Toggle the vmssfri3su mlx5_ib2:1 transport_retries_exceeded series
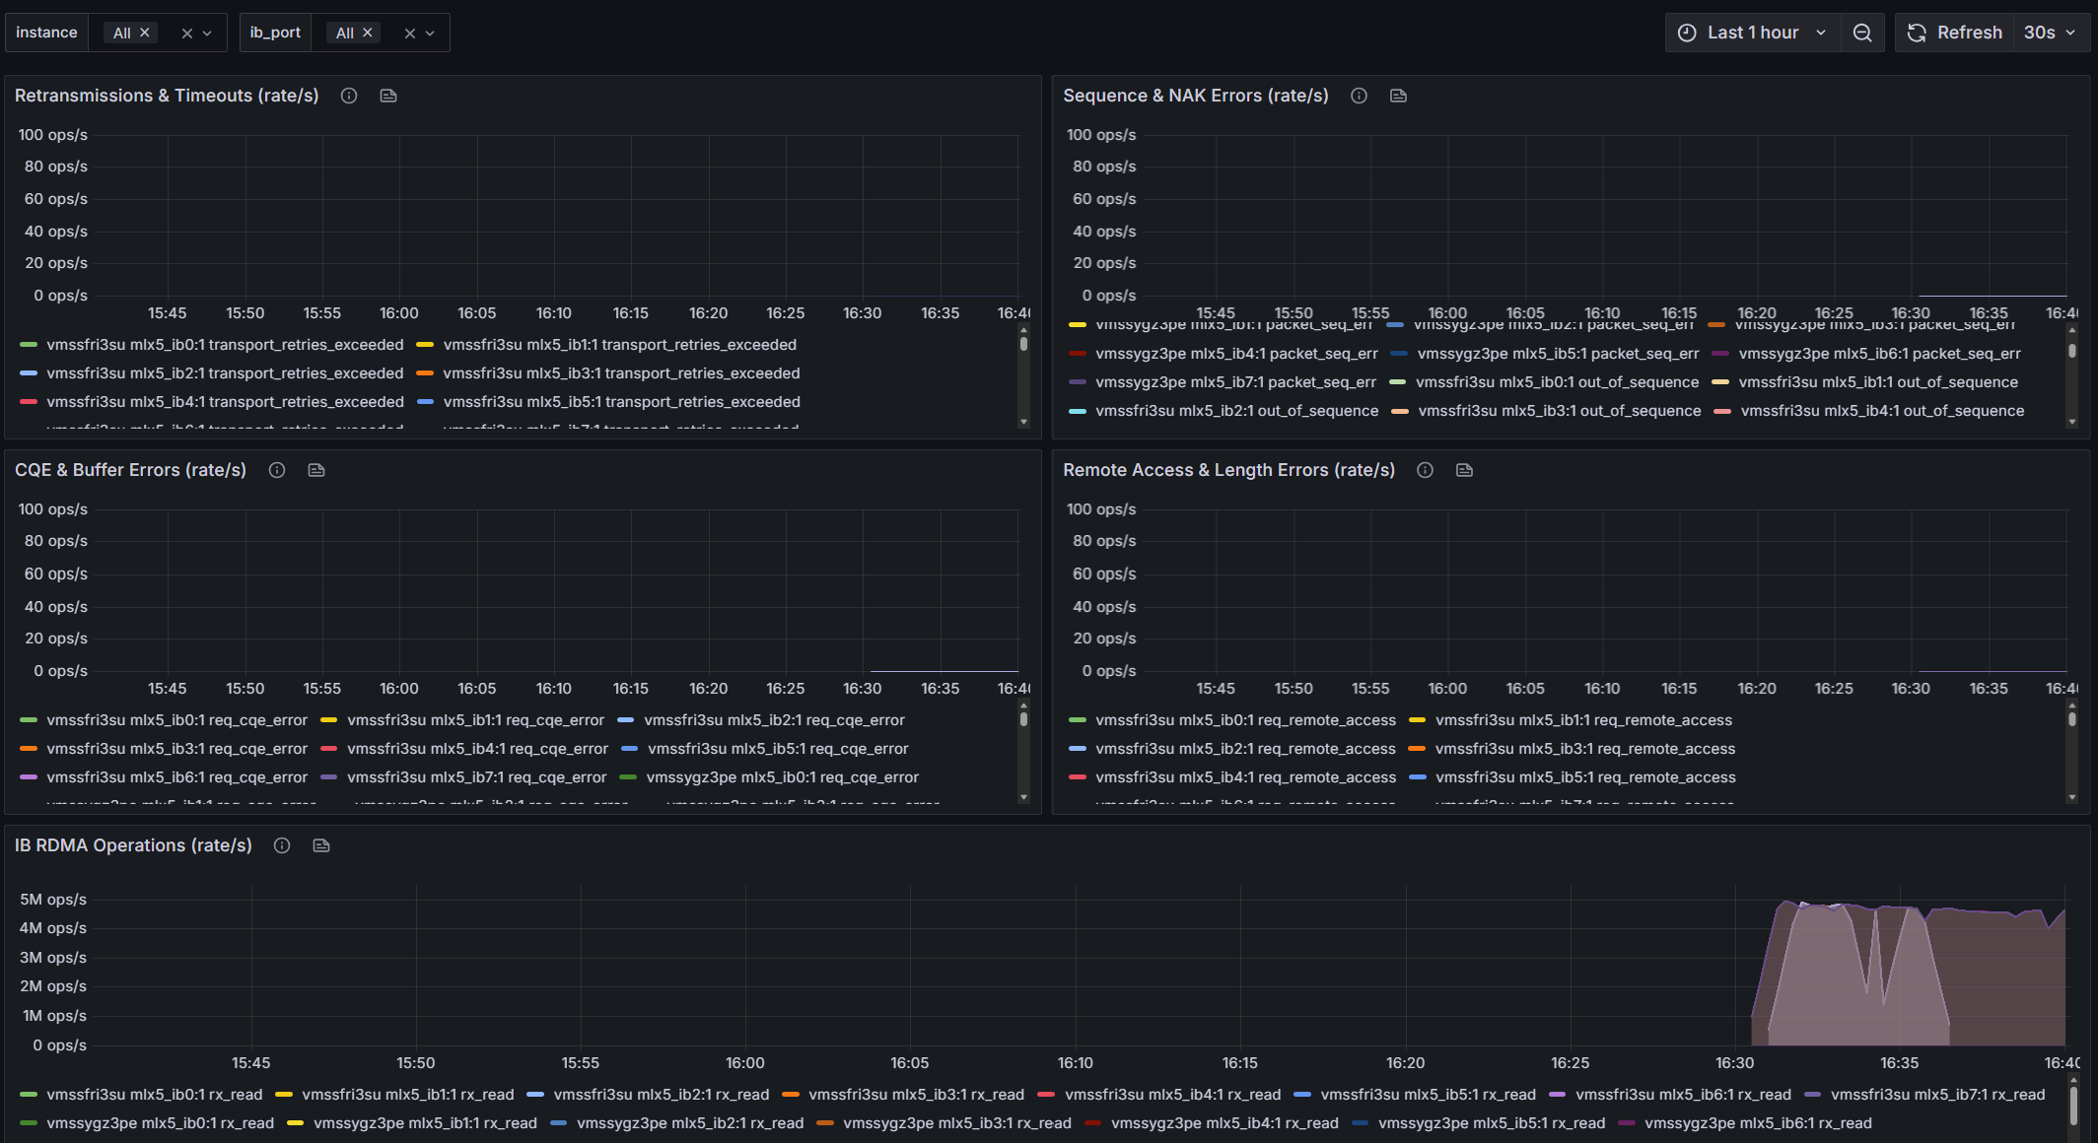2098x1143 pixels. click(x=225, y=373)
